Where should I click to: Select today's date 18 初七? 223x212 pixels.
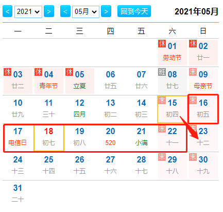click(x=49, y=138)
